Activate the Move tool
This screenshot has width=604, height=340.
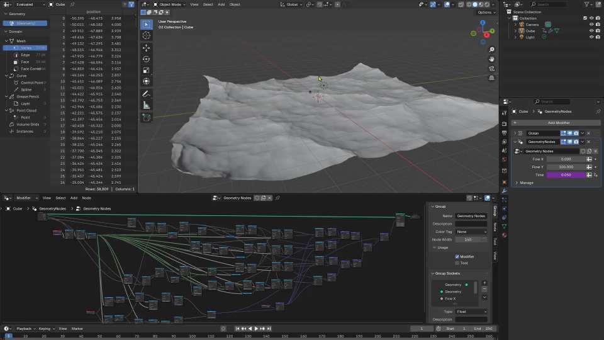[147, 48]
